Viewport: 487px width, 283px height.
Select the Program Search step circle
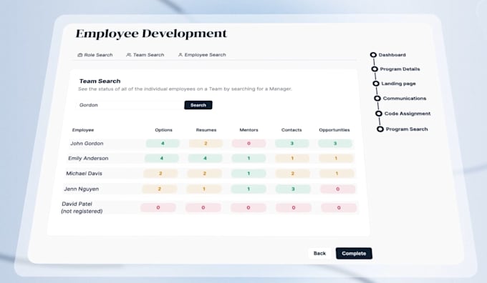tap(380, 129)
